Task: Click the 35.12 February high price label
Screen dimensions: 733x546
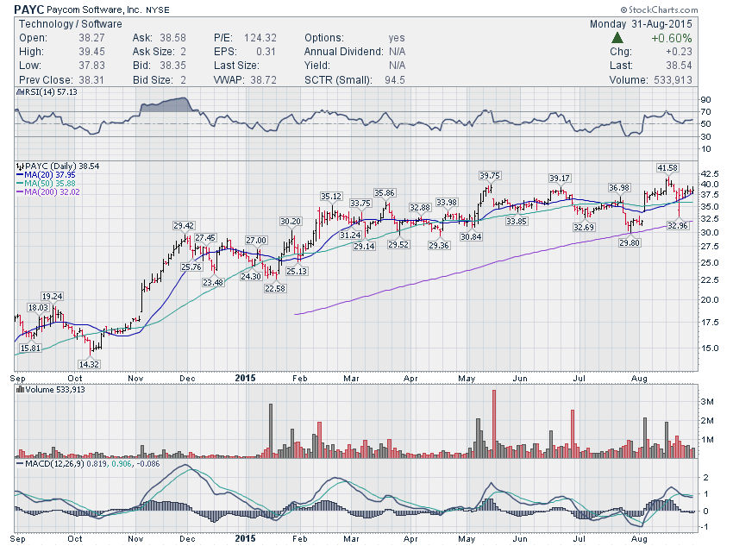Action: [x=331, y=196]
